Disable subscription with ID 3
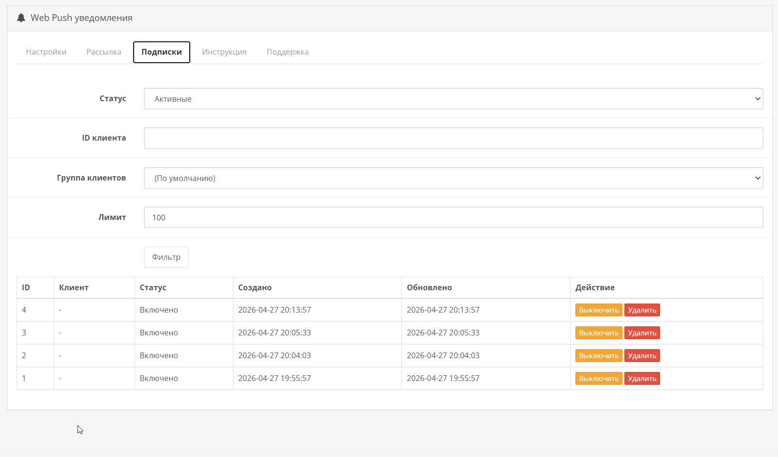Viewport: 778px width, 457px height. (x=598, y=333)
